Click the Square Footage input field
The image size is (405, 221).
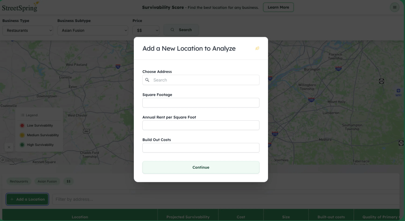click(201, 103)
